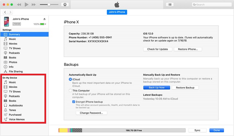Open Podcasts under Settings
The image size is (234, 136).
coord(24,53)
